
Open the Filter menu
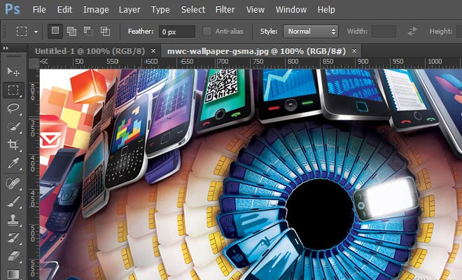(225, 10)
